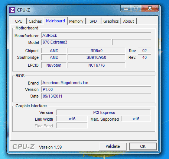This screenshot has height=159, width=169.
Task: Click BIOS brand American Megatrends Inc.
Action: [96, 83]
